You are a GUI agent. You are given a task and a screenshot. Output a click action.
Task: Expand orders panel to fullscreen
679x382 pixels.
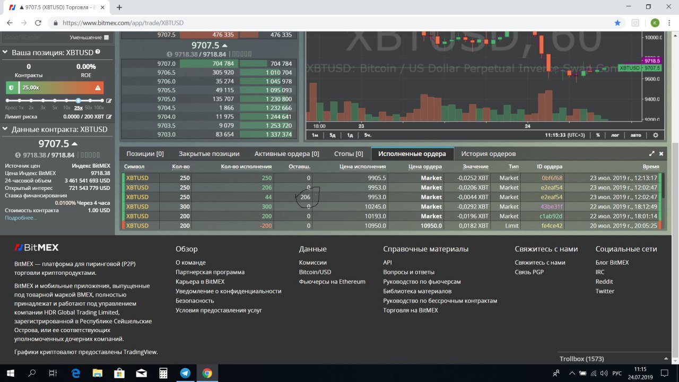coord(652,154)
